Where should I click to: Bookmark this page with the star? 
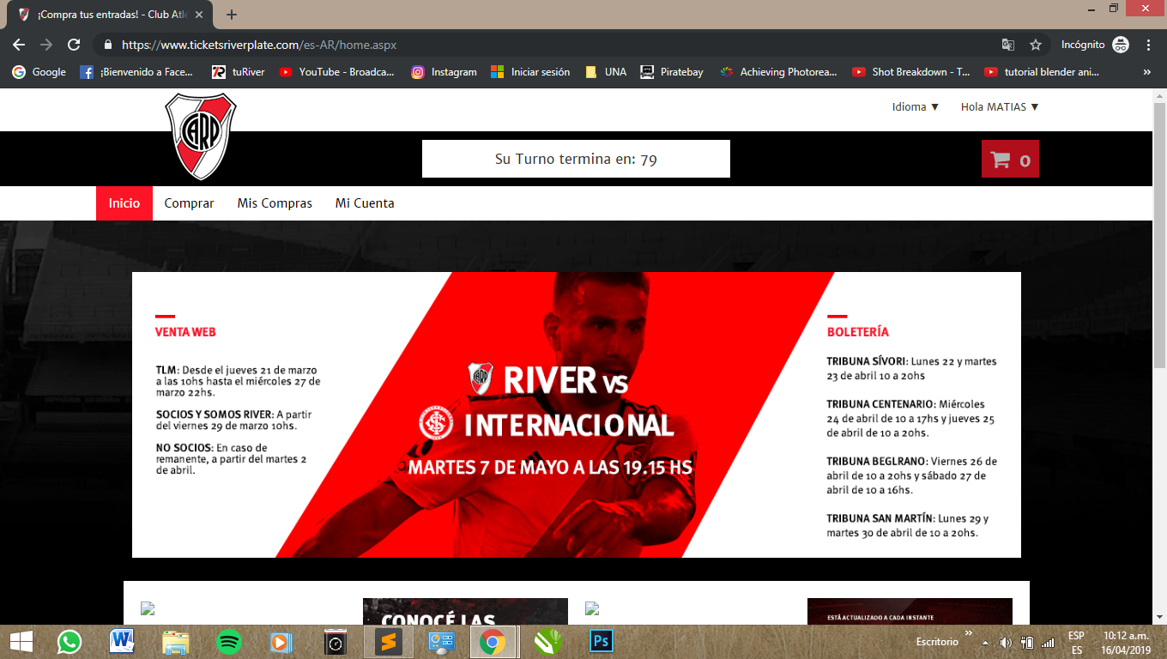point(1036,45)
